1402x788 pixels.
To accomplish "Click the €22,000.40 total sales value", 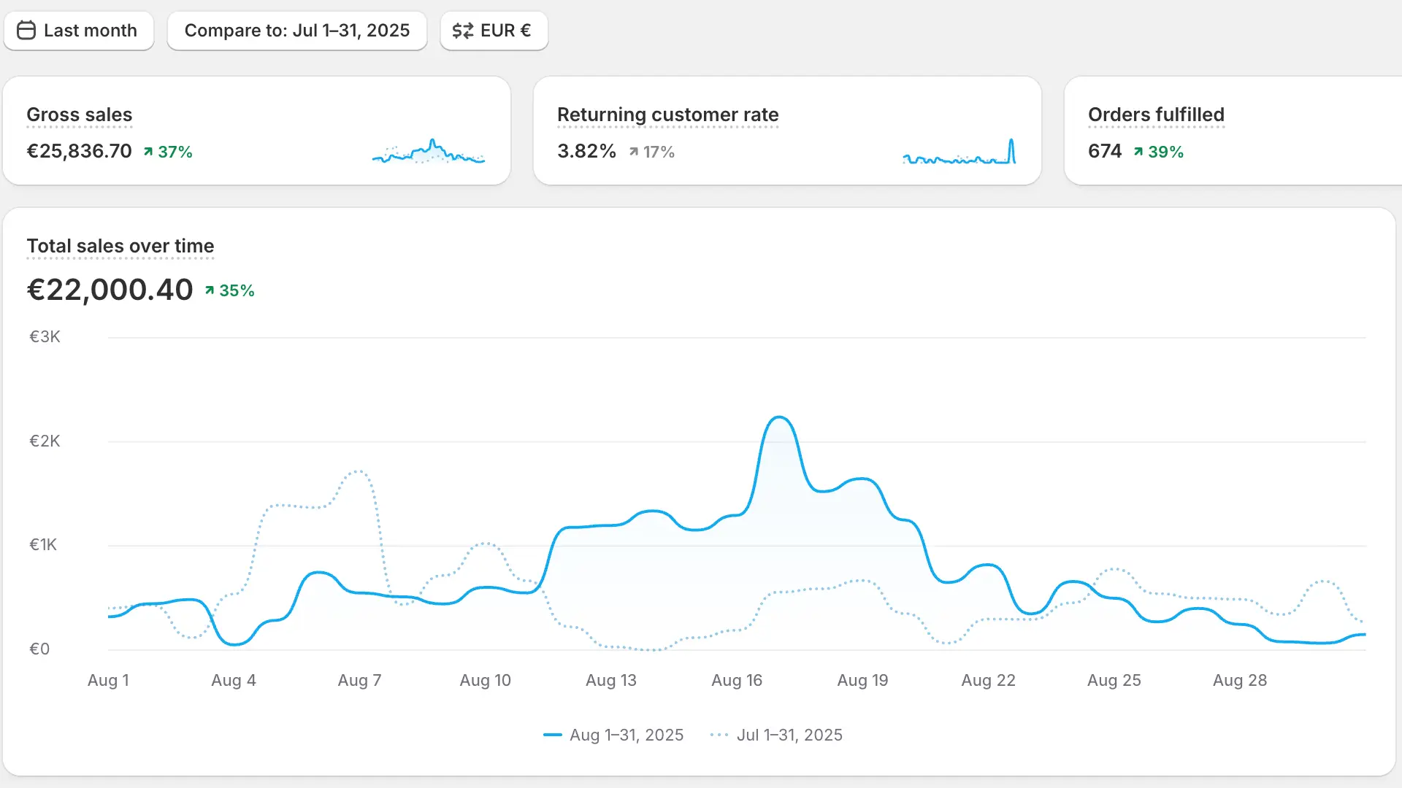I will tap(110, 290).
